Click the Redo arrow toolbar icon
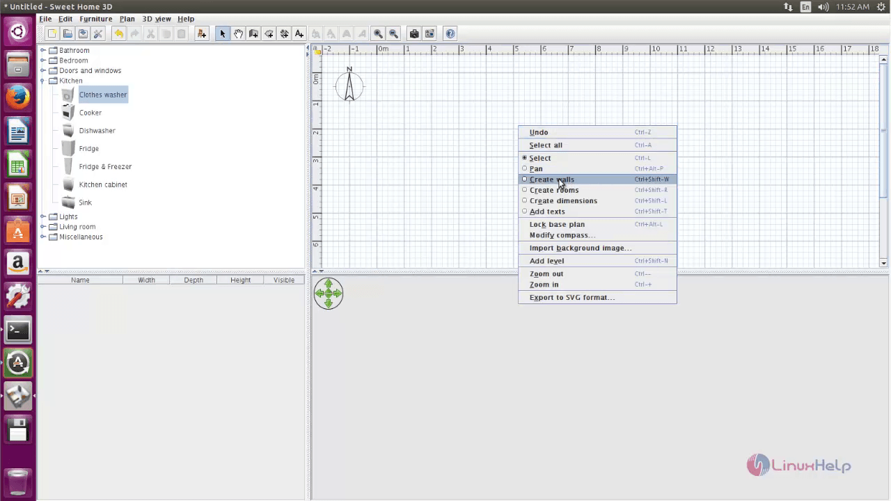This screenshot has height=501, width=891. [x=134, y=33]
